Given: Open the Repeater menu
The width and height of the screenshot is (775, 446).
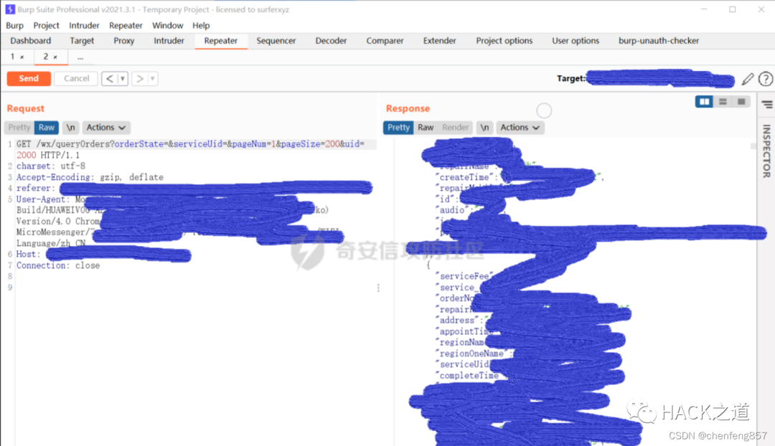Looking at the screenshot, I should click(x=126, y=26).
